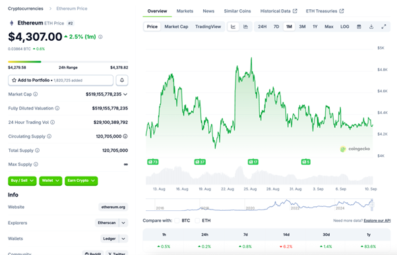
Task: Open the Earn Crypto dropdown
Action: click(81, 181)
